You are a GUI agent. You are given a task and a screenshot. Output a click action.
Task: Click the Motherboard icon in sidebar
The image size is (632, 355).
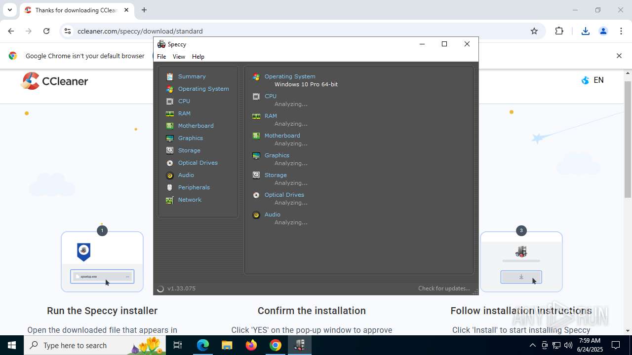170,126
